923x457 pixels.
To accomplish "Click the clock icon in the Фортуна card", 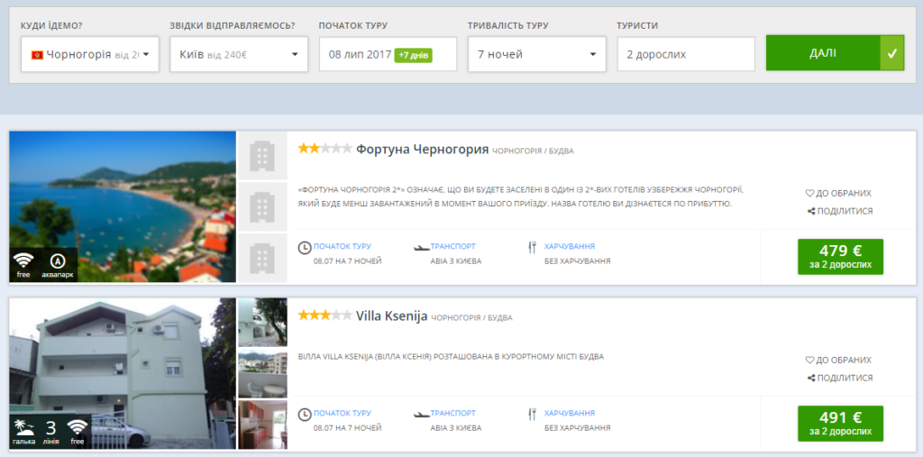I will 305,248.
